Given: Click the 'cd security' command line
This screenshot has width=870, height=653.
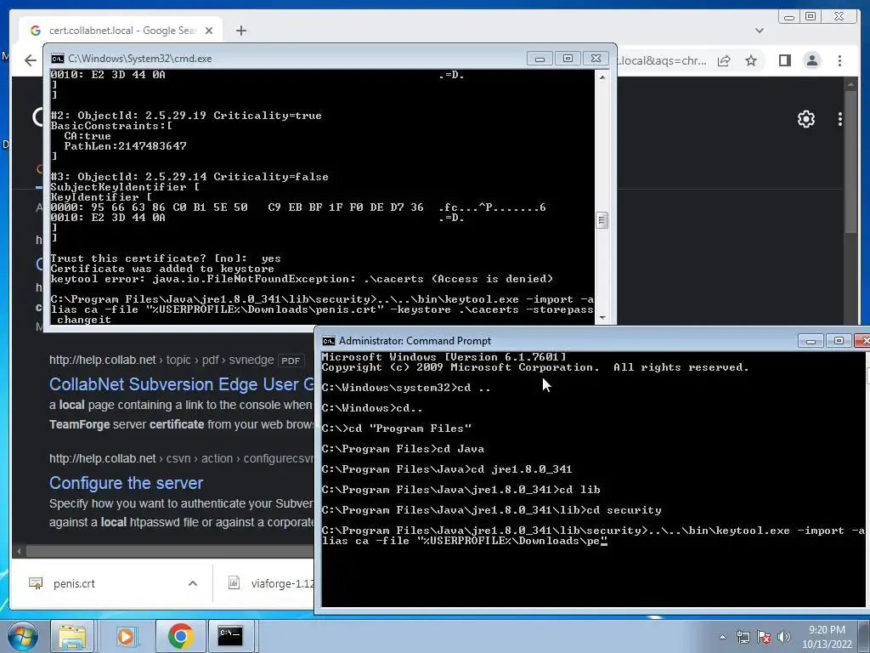Looking at the screenshot, I should pyautogui.click(x=491, y=510).
